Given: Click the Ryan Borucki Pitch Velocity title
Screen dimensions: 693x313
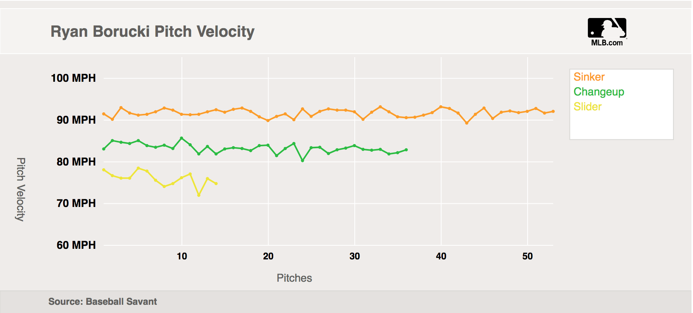Looking at the screenshot, I should click(152, 31).
